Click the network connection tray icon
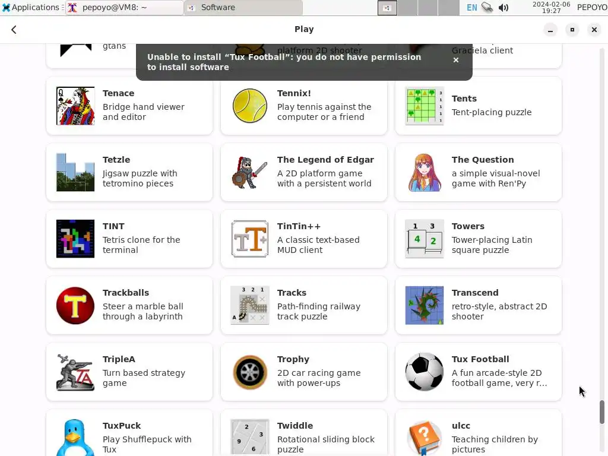This screenshot has height=456, width=608. 487,7
